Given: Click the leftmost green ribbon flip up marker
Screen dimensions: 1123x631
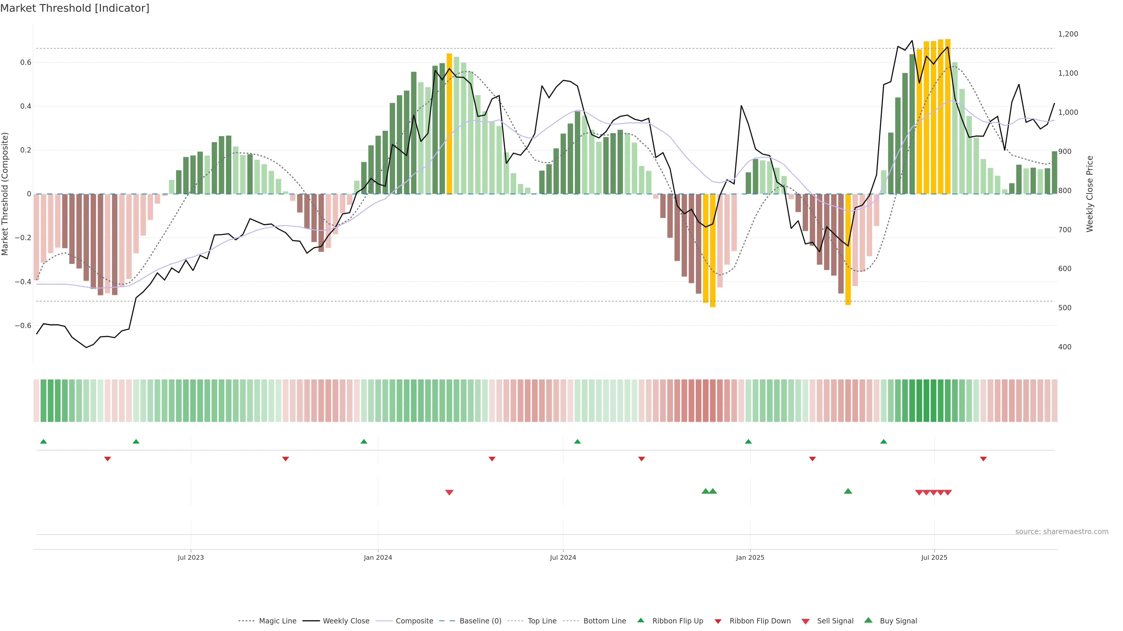Looking at the screenshot, I should click(x=44, y=442).
